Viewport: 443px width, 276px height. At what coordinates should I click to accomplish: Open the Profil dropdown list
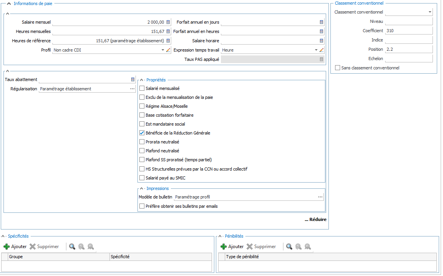pyautogui.click(x=163, y=50)
